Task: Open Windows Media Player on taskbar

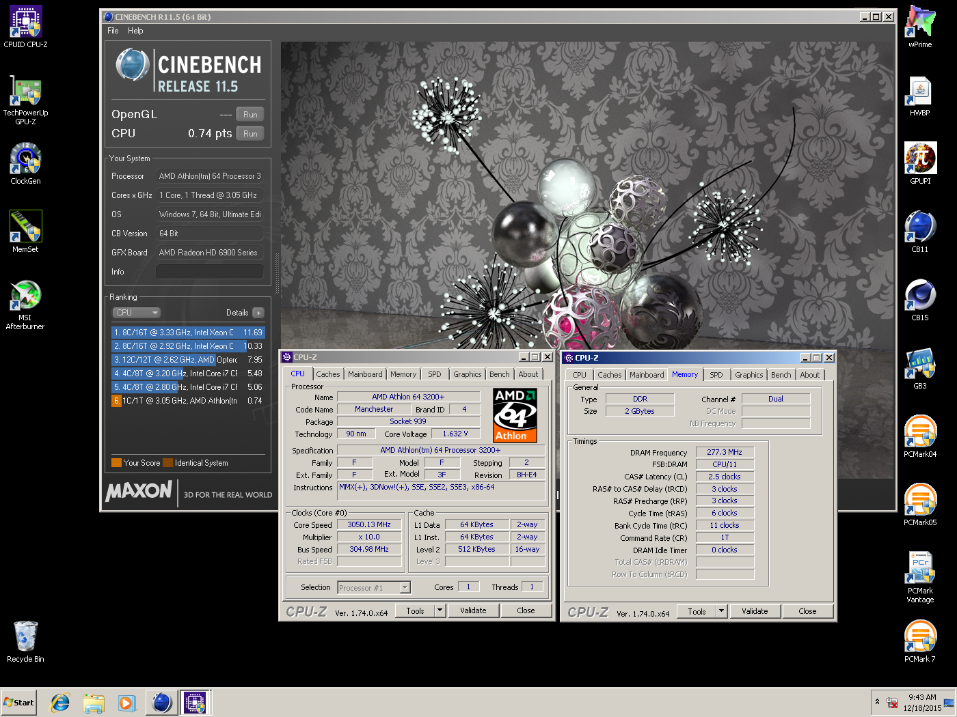Action: (126, 702)
